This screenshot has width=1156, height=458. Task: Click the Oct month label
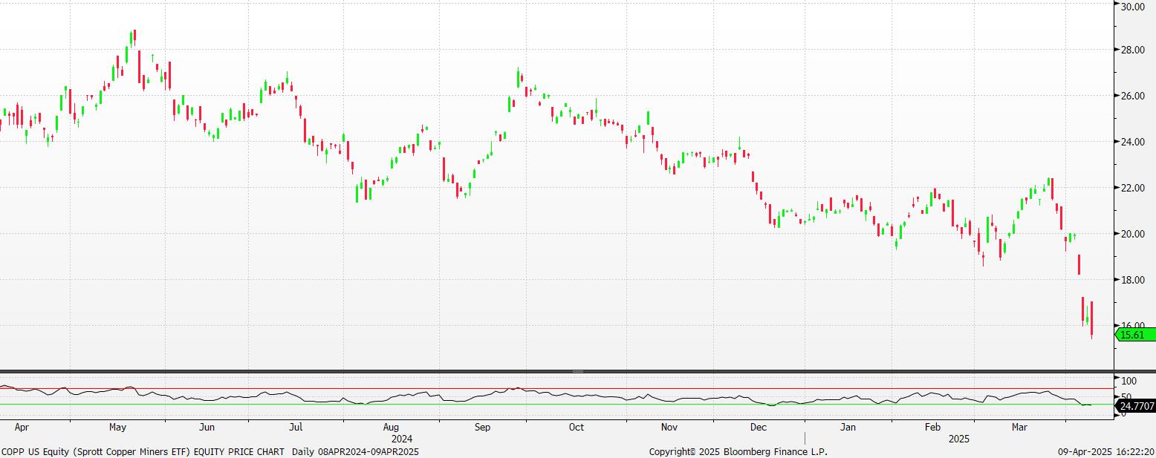coord(576,428)
